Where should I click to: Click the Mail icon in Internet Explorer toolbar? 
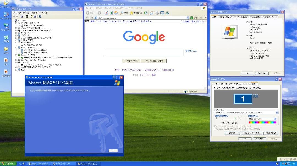click(x=152, y=13)
